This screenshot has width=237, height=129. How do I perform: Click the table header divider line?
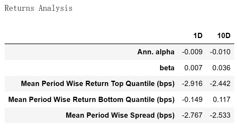click(119, 44)
